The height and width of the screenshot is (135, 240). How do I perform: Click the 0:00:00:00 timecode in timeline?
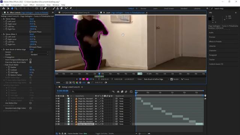63,91
